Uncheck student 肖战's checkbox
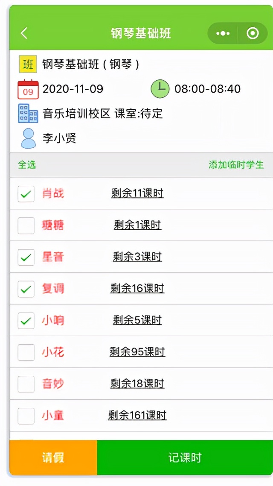Screen dimensions: 273x486 pos(26,193)
